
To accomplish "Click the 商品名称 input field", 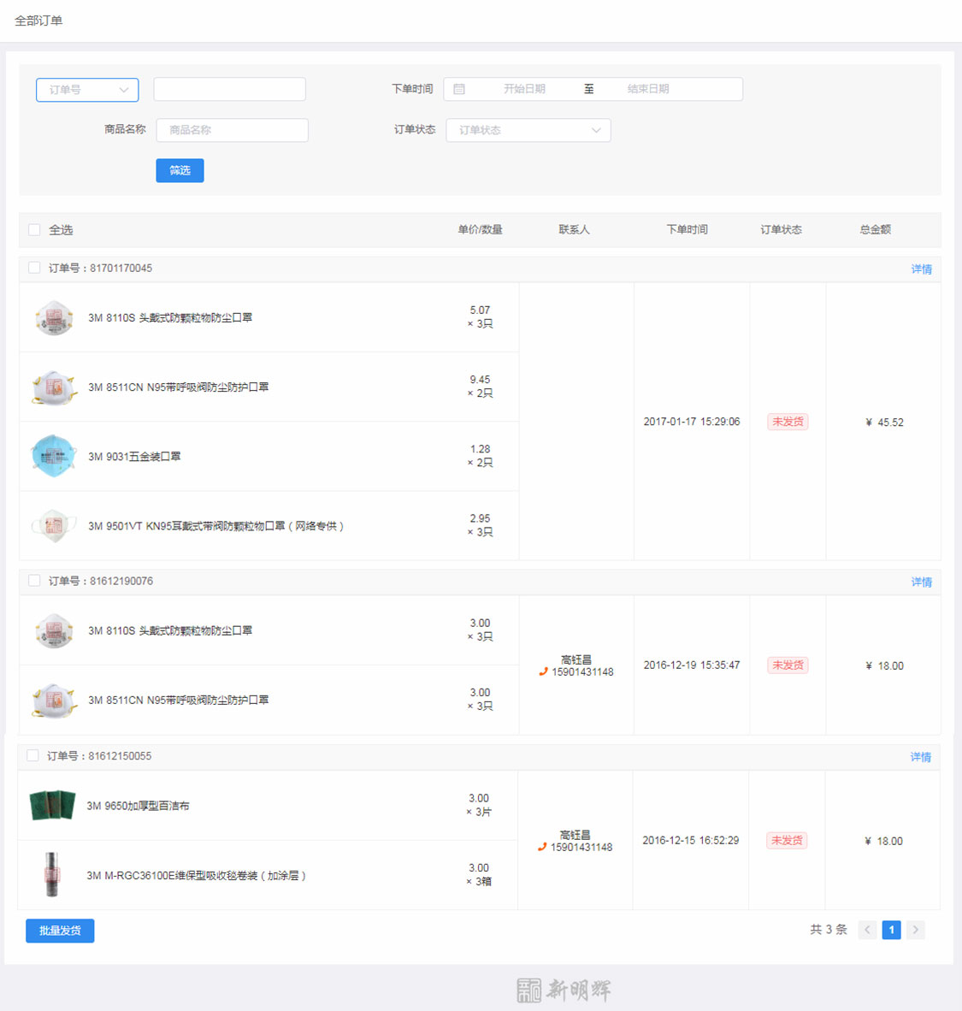I will point(232,130).
